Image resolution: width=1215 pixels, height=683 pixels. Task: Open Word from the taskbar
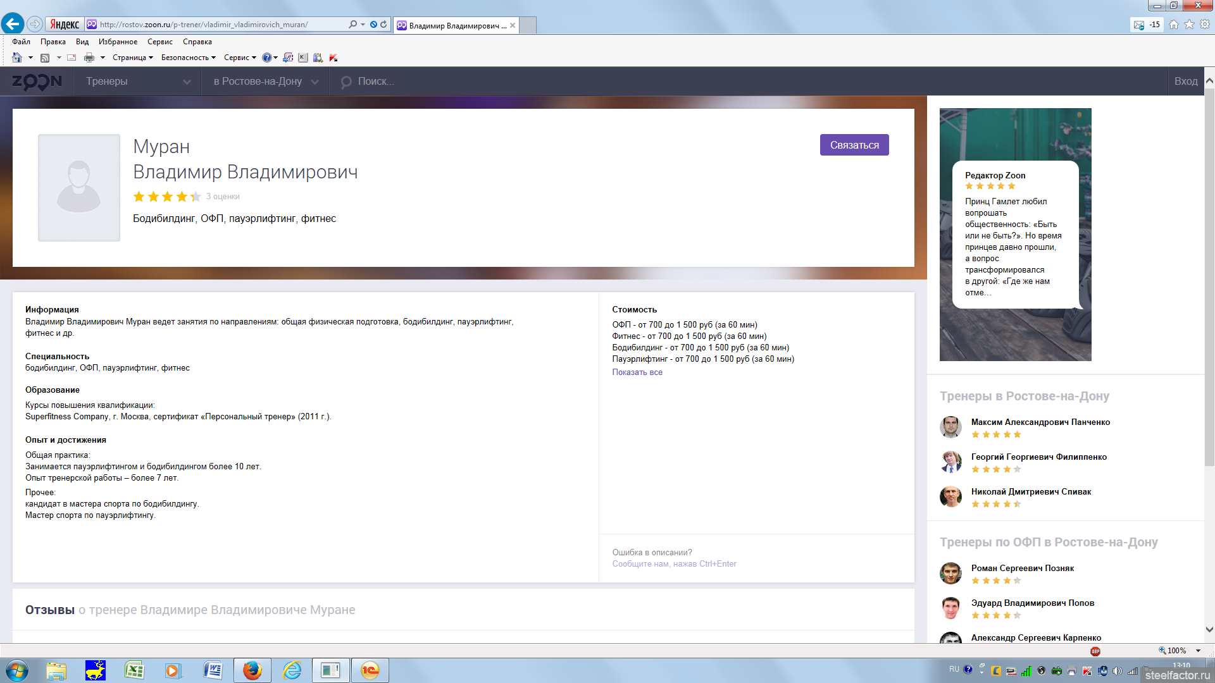click(x=213, y=670)
